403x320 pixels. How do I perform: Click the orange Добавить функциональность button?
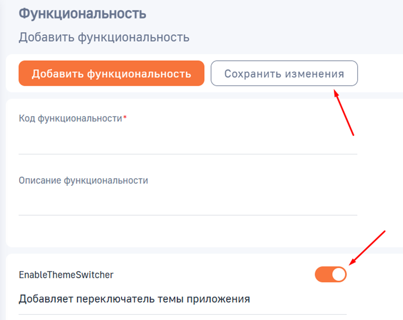(111, 73)
